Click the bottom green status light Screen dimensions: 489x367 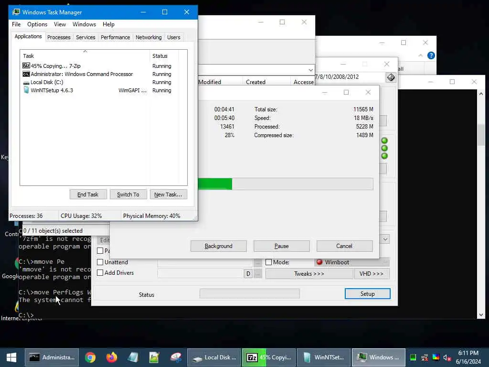(384, 156)
